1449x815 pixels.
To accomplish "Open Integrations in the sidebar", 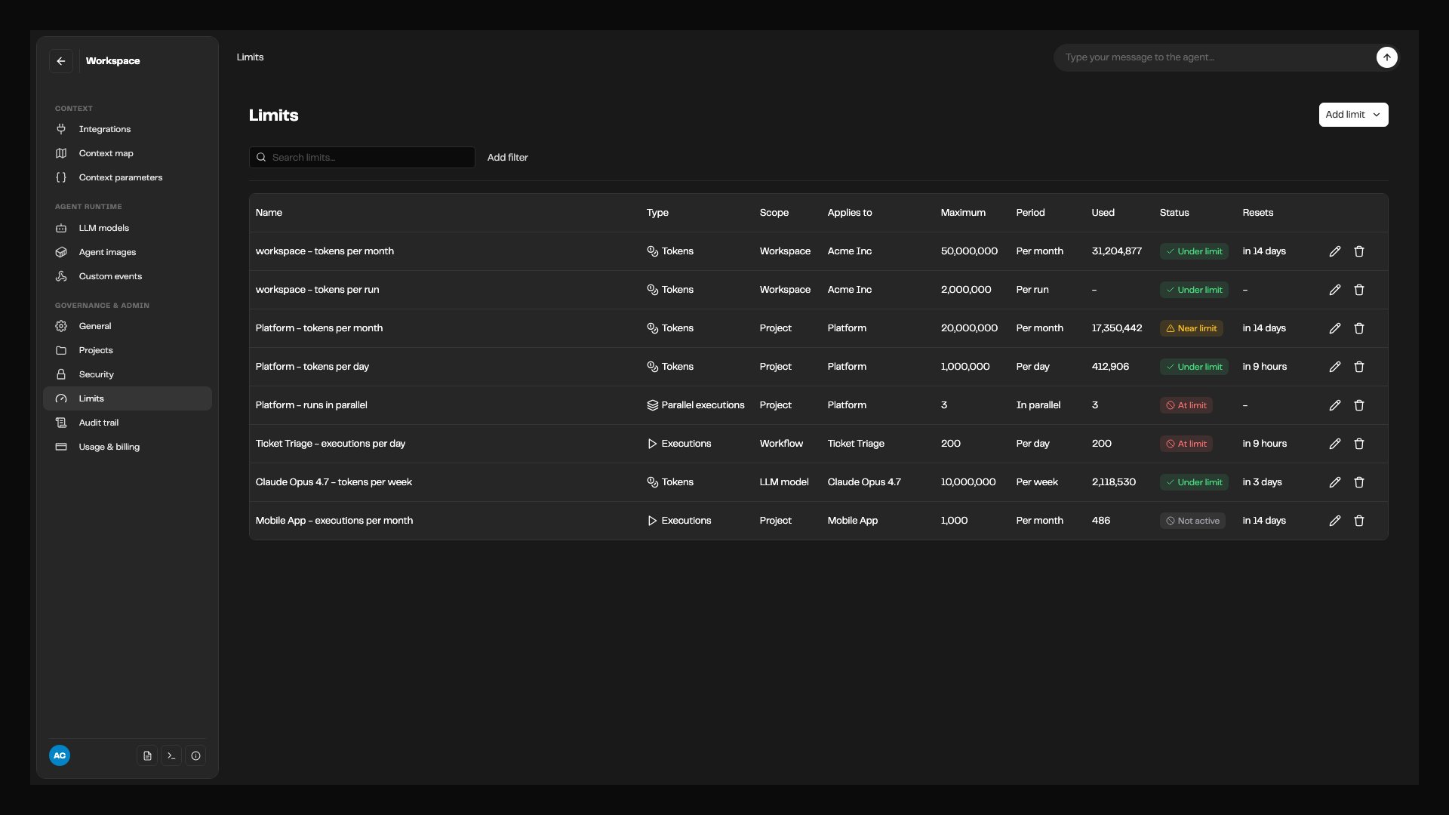I will point(128,129).
